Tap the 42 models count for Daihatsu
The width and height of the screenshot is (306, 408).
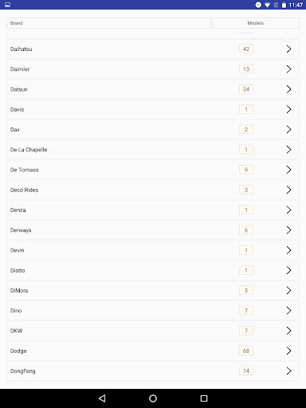(x=246, y=49)
